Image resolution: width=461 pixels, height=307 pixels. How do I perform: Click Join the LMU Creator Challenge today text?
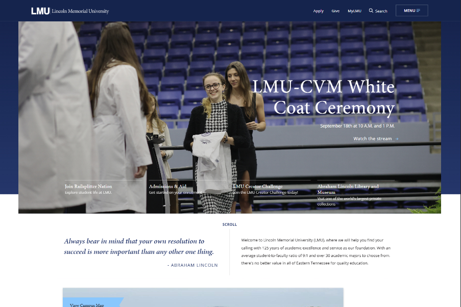265,192
